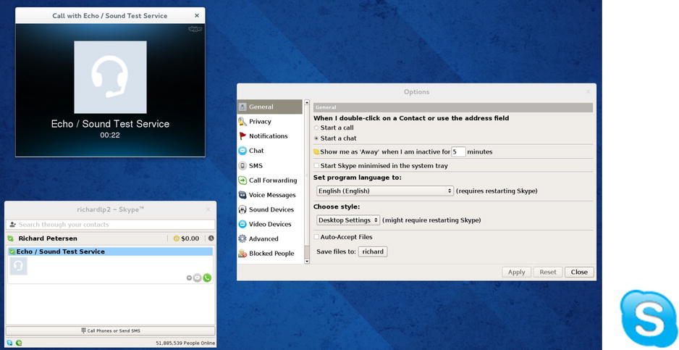Click the green status icon beside Echo contact
Image resolution: width=679 pixels, height=350 pixels.
click(12, 251)
